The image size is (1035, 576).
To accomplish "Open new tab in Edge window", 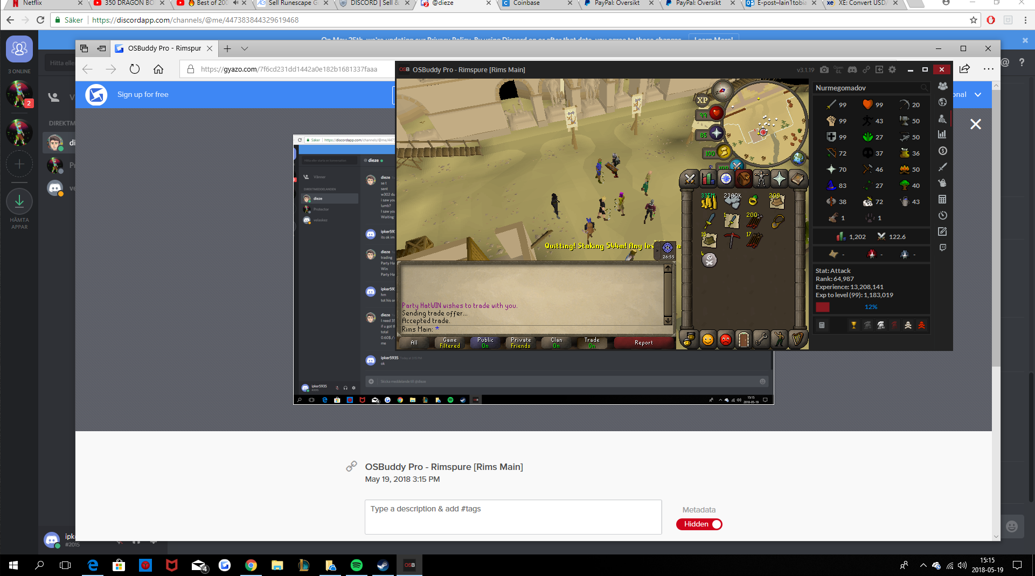I will [227, 48].
